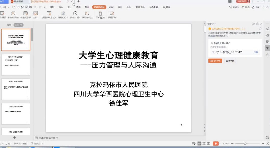Click the 更多云字体 orange button
The image size is (270, 148).
[x=215, y=61]
